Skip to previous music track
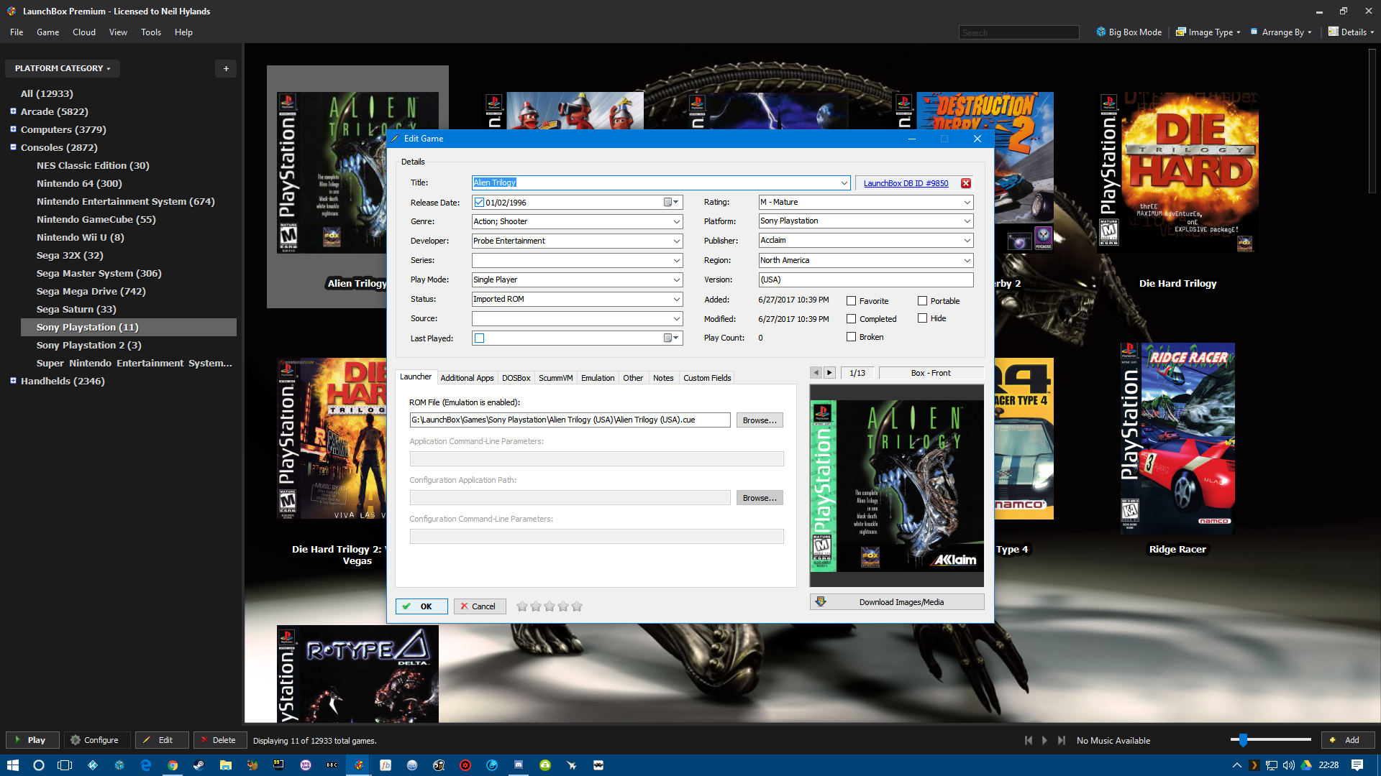Screen dimensions: 1381x776 coord(1029,740)
